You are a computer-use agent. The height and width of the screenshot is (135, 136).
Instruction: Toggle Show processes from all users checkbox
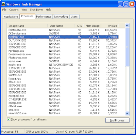pos(8,119)
